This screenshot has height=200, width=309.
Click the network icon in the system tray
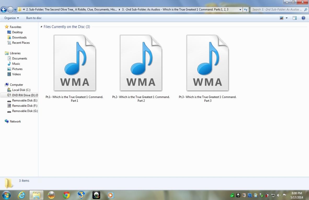pyautogui.click(x=273, y=195)
